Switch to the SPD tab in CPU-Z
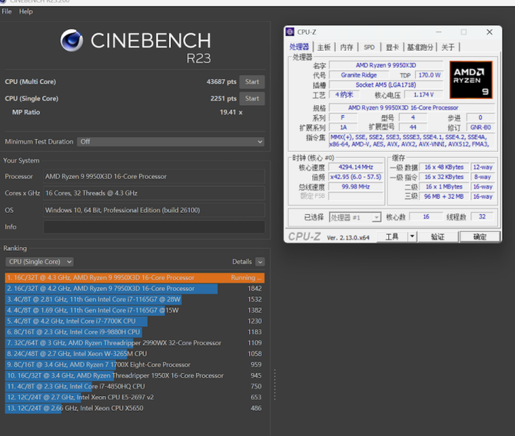The image size is (515, 436). tap(369, 48)
